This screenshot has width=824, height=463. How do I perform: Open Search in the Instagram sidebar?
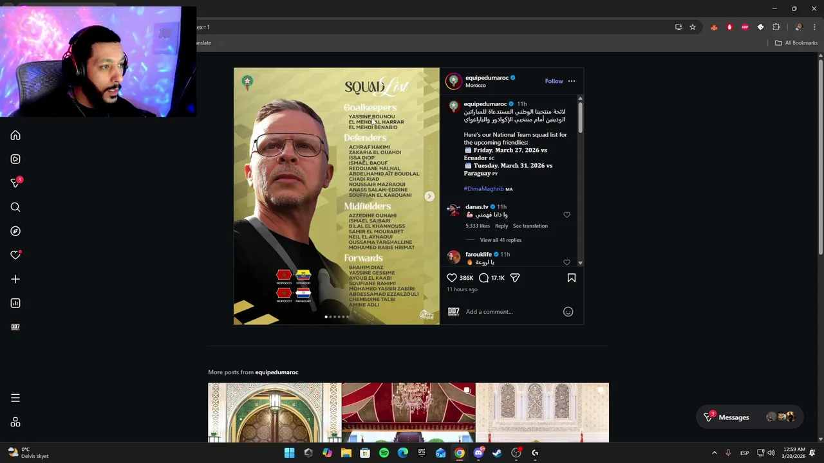[x=15, y=207]
